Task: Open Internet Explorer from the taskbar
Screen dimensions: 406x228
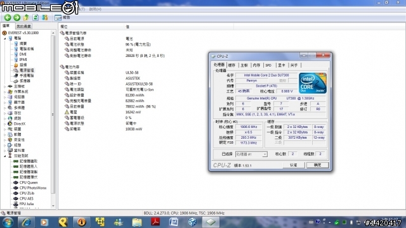Action: pos(26,222)
